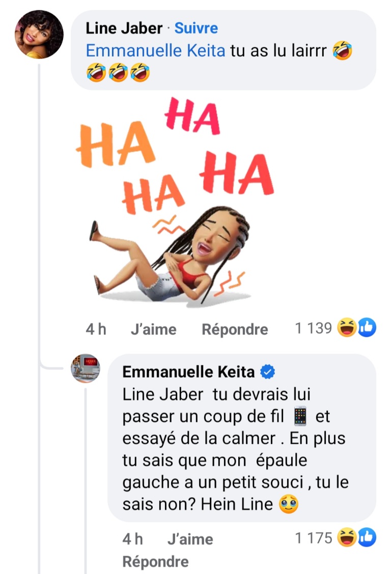Like Line Jaber's comment with J'aime
Viewport: 391px width, 574px height.
click(153, 329)
